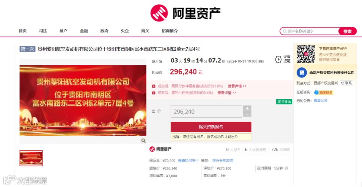Click the 资产名称/关键字 search field
This screenshot has height=187, width=362.
[309, 31]
